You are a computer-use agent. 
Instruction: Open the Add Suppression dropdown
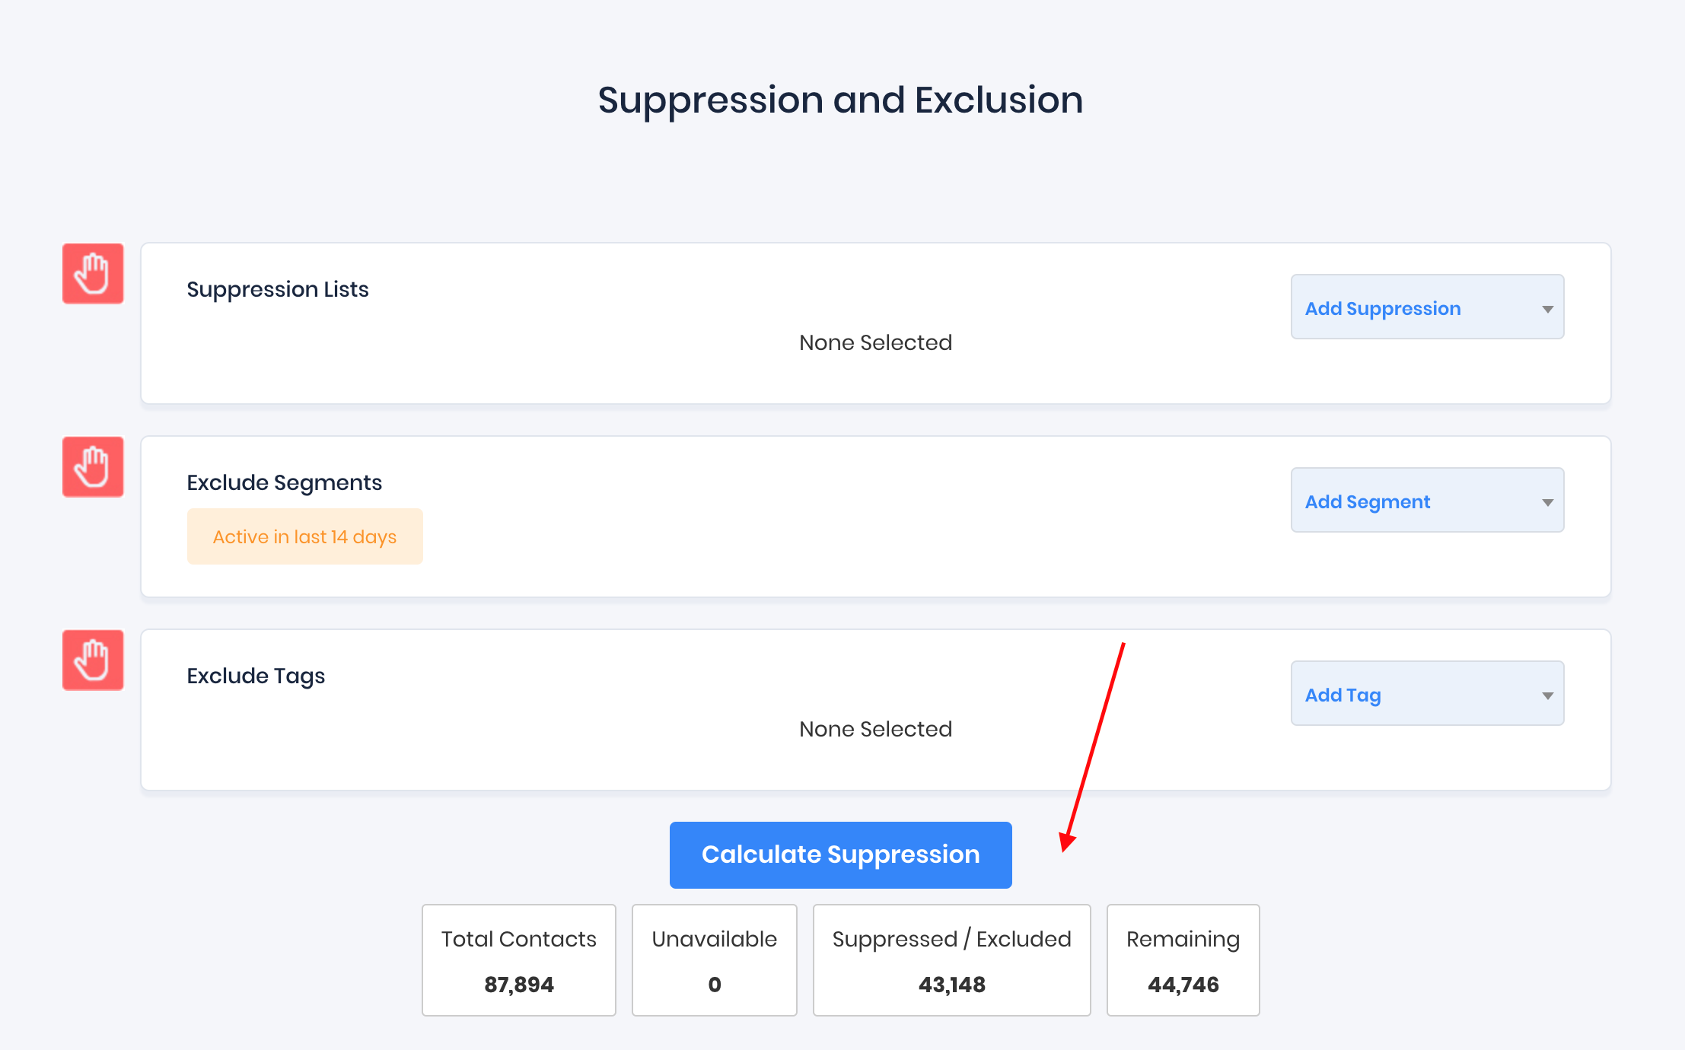pos(1427,307)
